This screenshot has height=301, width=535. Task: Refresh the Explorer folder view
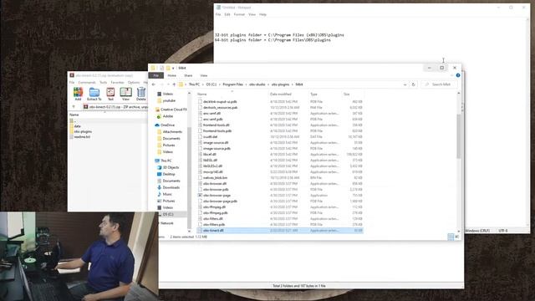(x=413, y=84)
